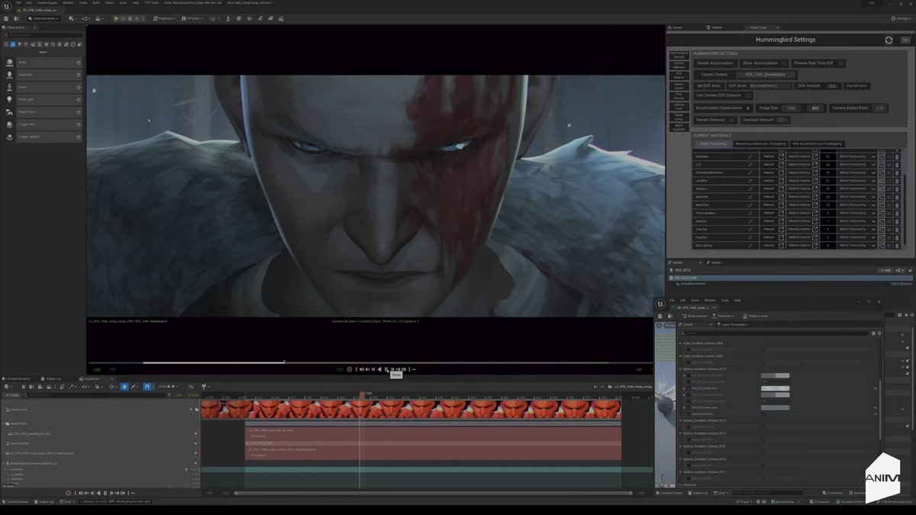Expand the Transform track in sequencer
The height and width of the screenshot is (515, 916).
point(5,469)
